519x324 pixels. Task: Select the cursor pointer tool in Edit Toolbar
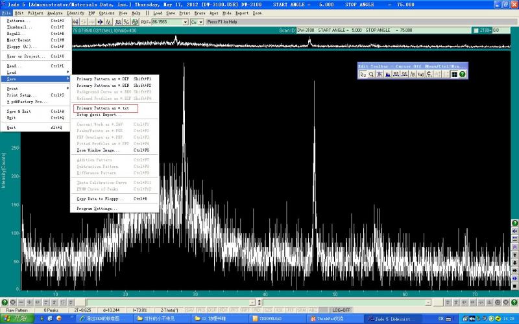pos(363,75)
